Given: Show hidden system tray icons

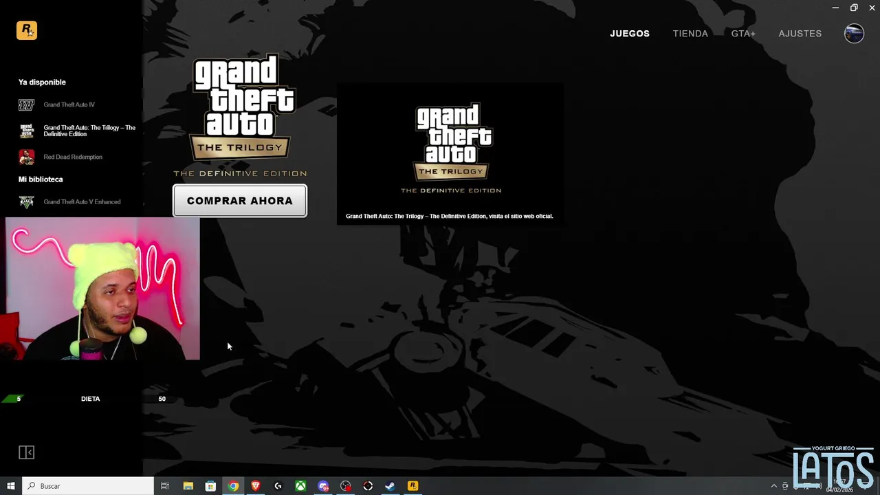Looking at the screenshot, I should (774, 486).
